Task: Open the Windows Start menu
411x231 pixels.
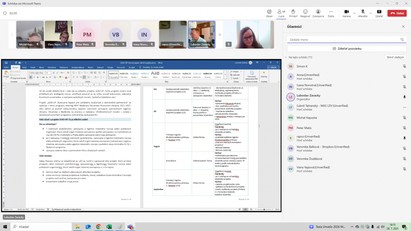Action: 5,227
